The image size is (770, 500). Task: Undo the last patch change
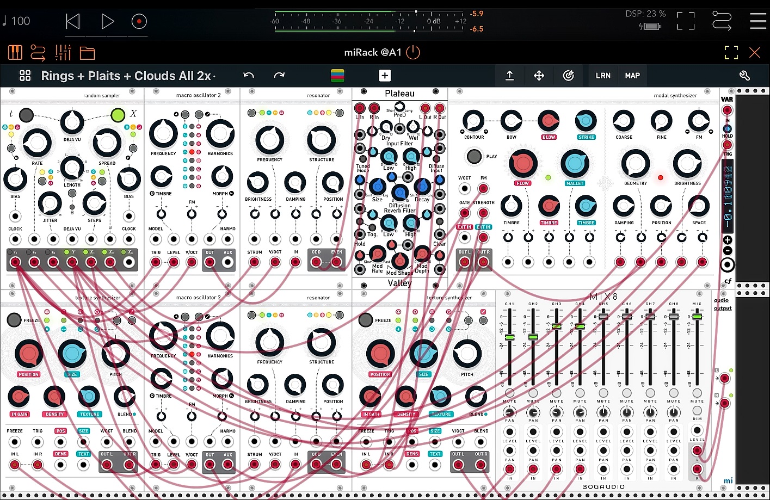(249, 76)
